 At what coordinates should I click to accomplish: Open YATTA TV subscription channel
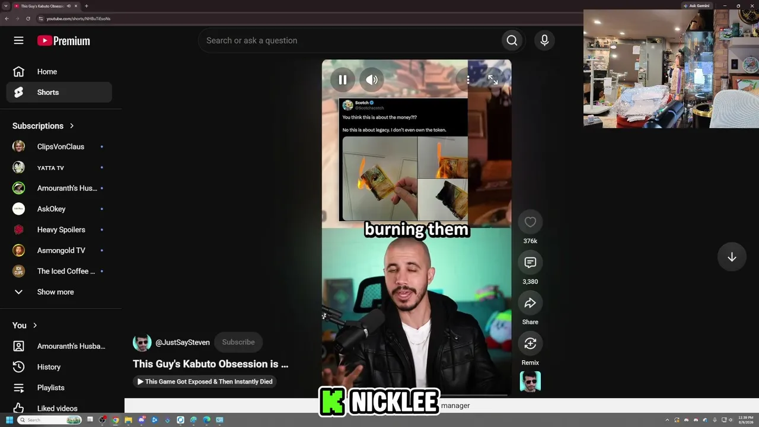tap(59, 167)
